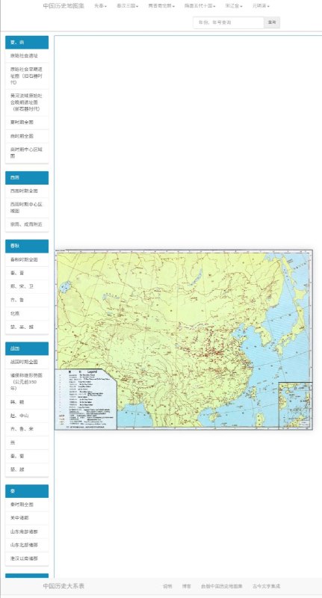The image size is (322, 598).
Task: Open the 说明 footer link
Action: [x=167, y=586]
